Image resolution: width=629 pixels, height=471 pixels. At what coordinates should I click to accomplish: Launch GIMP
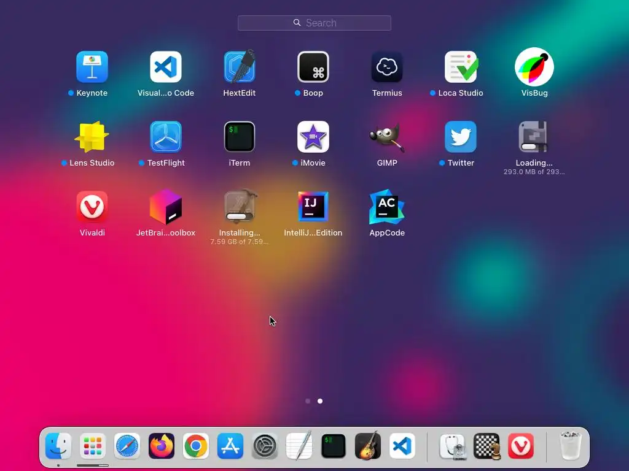click(x=387, y=137)
